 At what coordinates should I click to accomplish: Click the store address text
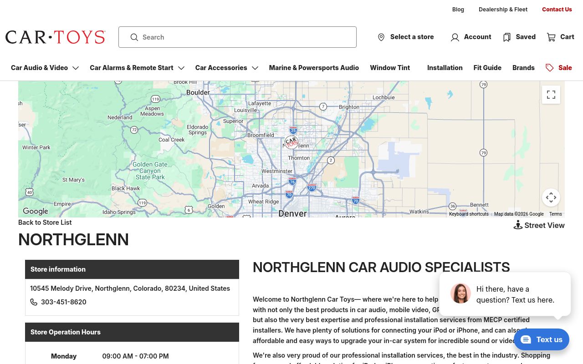[x=130, y=288]
